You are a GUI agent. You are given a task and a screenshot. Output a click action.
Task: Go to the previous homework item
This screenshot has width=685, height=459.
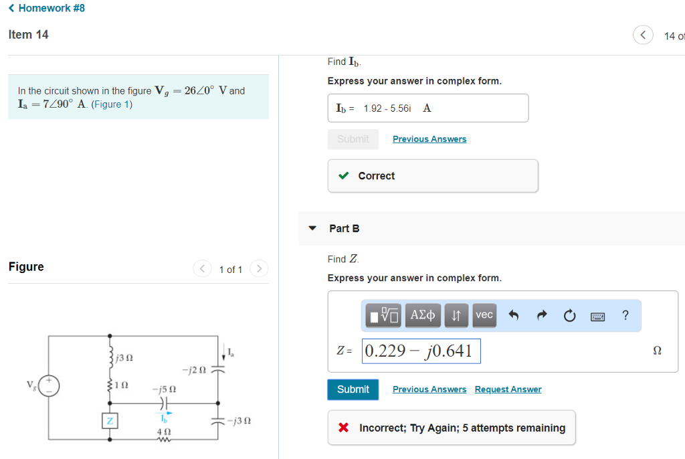(643, 35)
